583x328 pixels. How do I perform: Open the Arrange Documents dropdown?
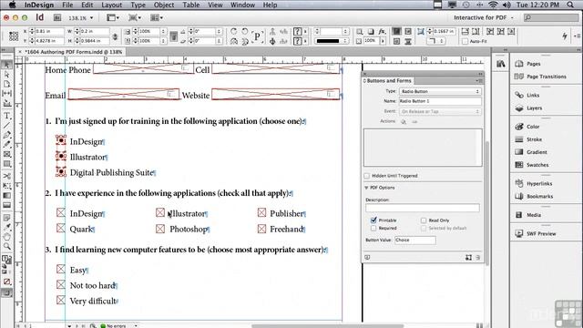coord(157,17)
